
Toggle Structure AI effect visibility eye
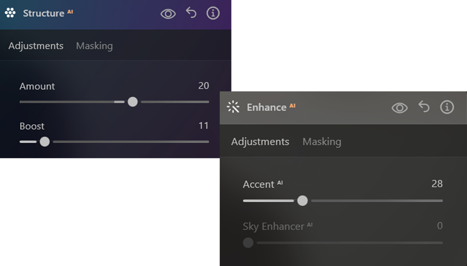168,14
